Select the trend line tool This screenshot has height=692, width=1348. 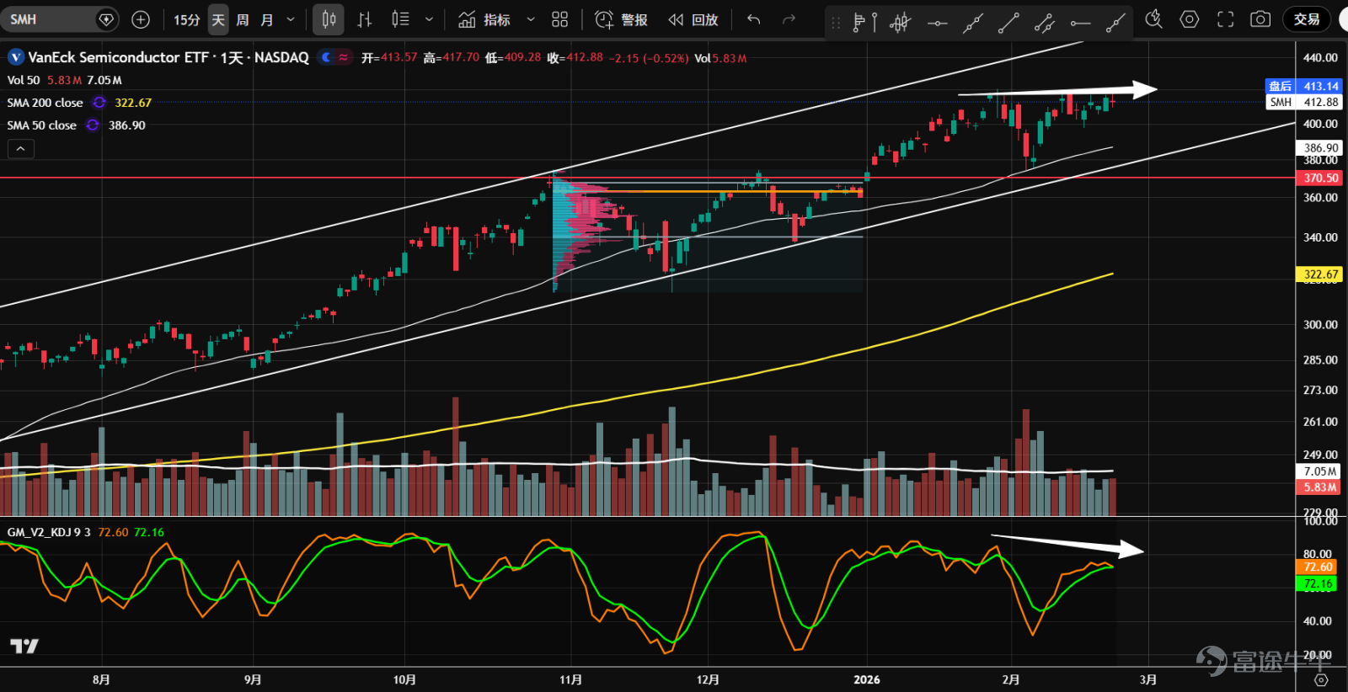(1008, 23)
